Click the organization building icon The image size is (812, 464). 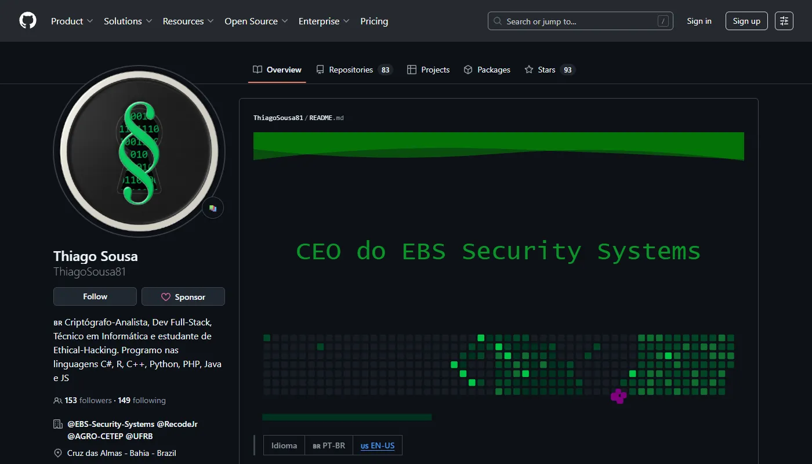pyautogui.click(x=57, y=424)
